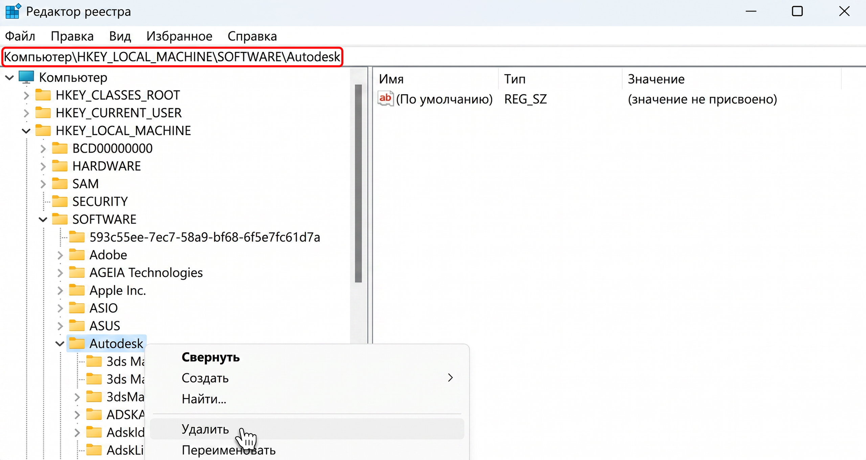Select the Autodesk key label
This screenshot has width=866, height=460.
tap(116, 343)
